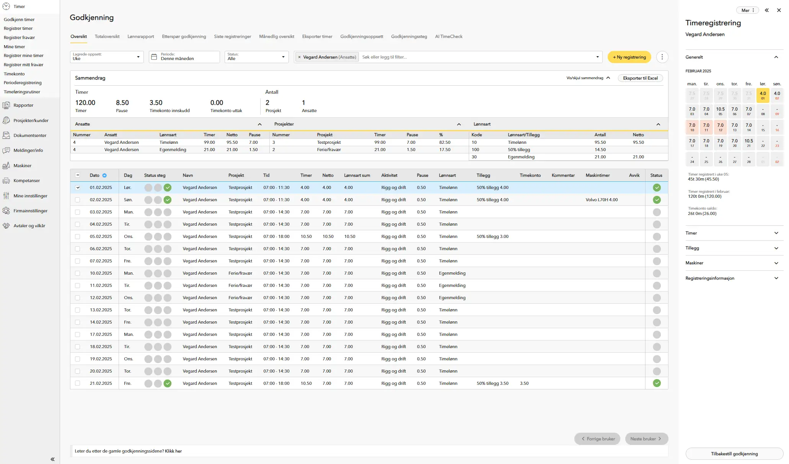The width and height of the screenshot is (789, 464).
Task: Open the Status Alle dropdown
Action: point(256,57)
